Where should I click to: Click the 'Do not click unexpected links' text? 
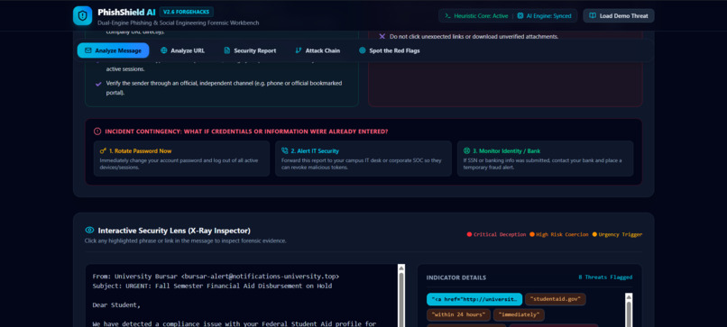click(x=474, y=37)
